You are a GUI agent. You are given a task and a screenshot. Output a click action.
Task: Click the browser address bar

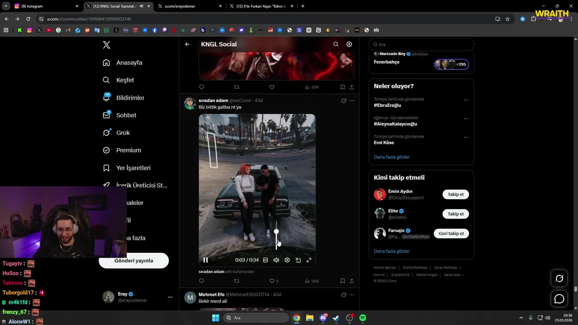pyautogui.click(x=266, y=19)
